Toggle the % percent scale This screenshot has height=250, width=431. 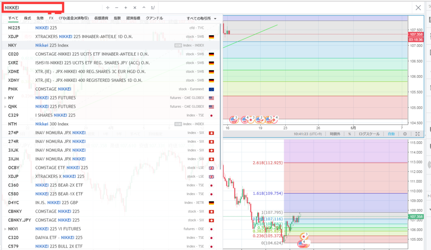pyautogui.click(x=350, y=134)
